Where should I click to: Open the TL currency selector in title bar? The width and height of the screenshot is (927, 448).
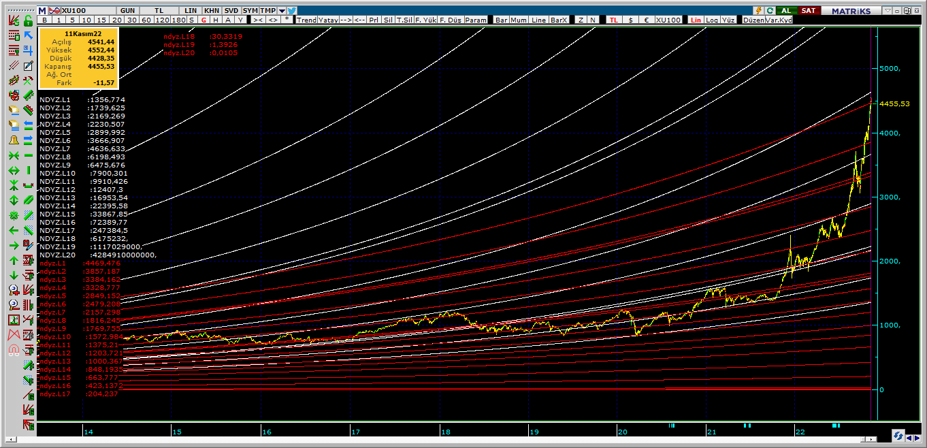(x=159, y=11)
